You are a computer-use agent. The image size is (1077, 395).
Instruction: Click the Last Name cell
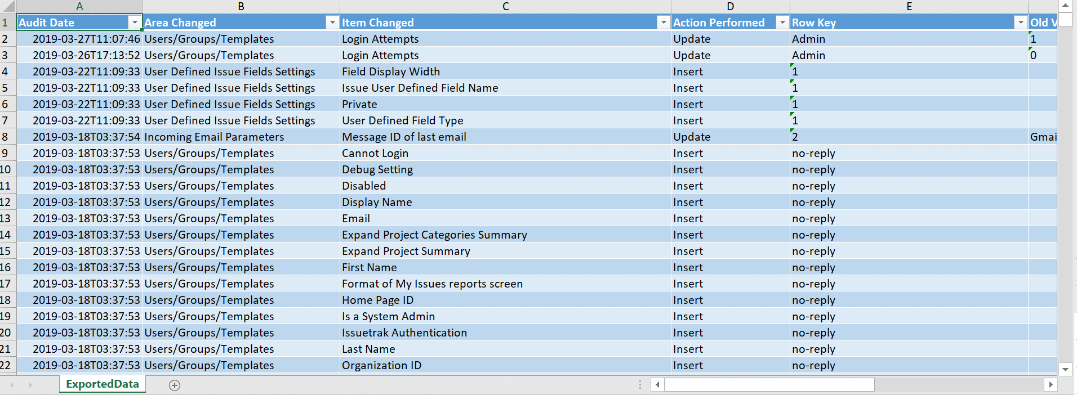506,349
